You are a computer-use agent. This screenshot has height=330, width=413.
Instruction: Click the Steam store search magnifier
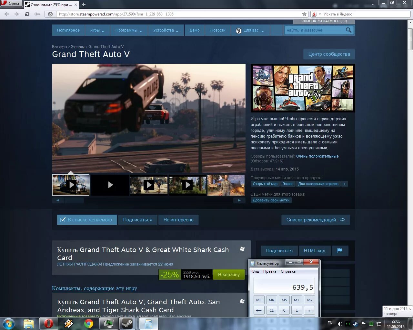(348, 30)
